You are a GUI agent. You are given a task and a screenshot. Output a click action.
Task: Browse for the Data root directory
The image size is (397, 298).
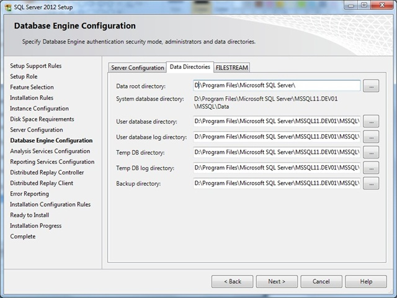pos(371,86)
